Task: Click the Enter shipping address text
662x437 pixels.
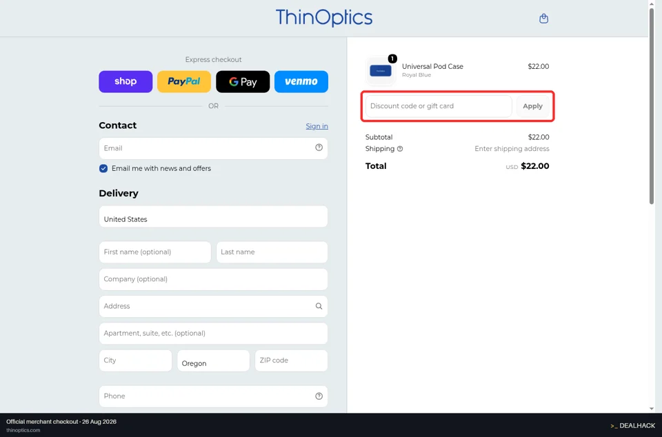Action: 512,148
